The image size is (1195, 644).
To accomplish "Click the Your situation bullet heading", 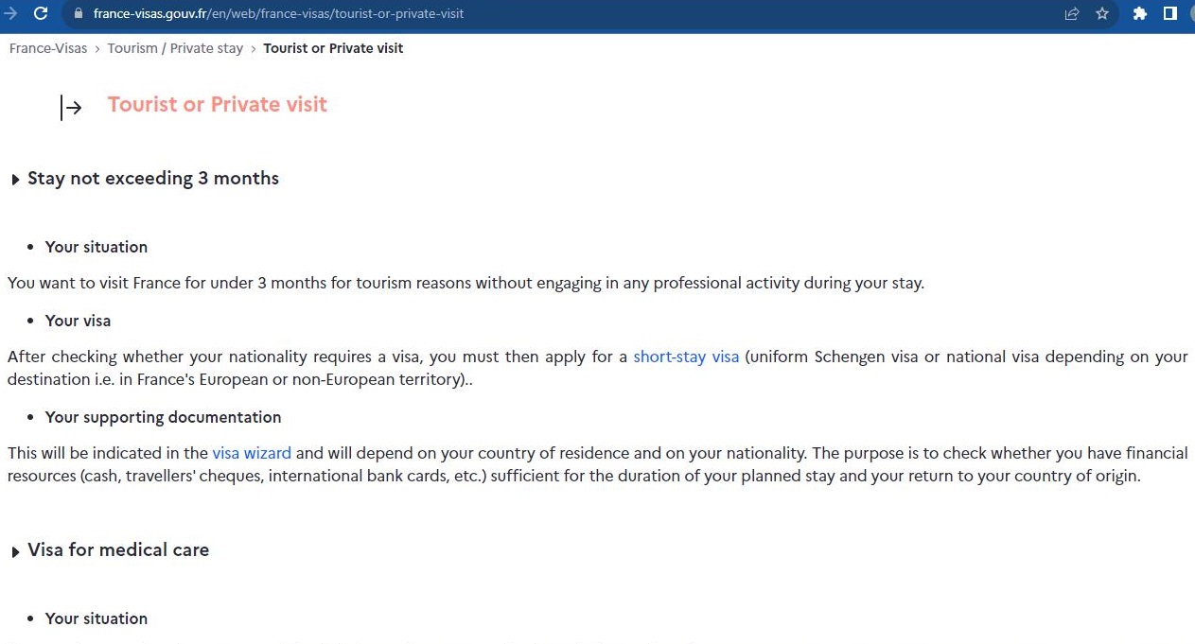I will [x=96, y=247].
